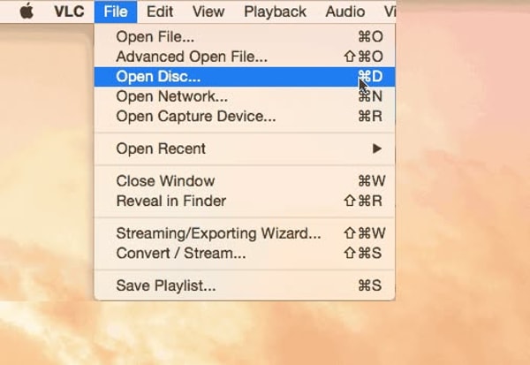Open the Edit menu
This screenshot has width=530, height=365.
(x=160, y=11)
